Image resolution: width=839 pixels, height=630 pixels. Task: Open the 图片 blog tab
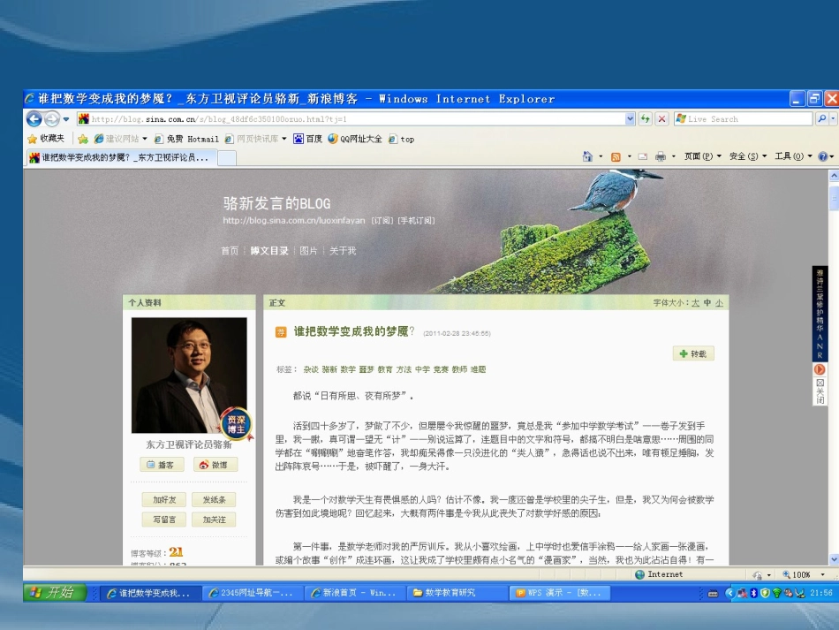308,251
